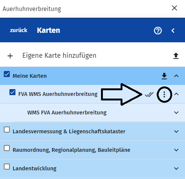Collapse FVA WMS Auerhuhnverbreitung entry
Screen dimensions: 185x179
[x=176, y=94]
